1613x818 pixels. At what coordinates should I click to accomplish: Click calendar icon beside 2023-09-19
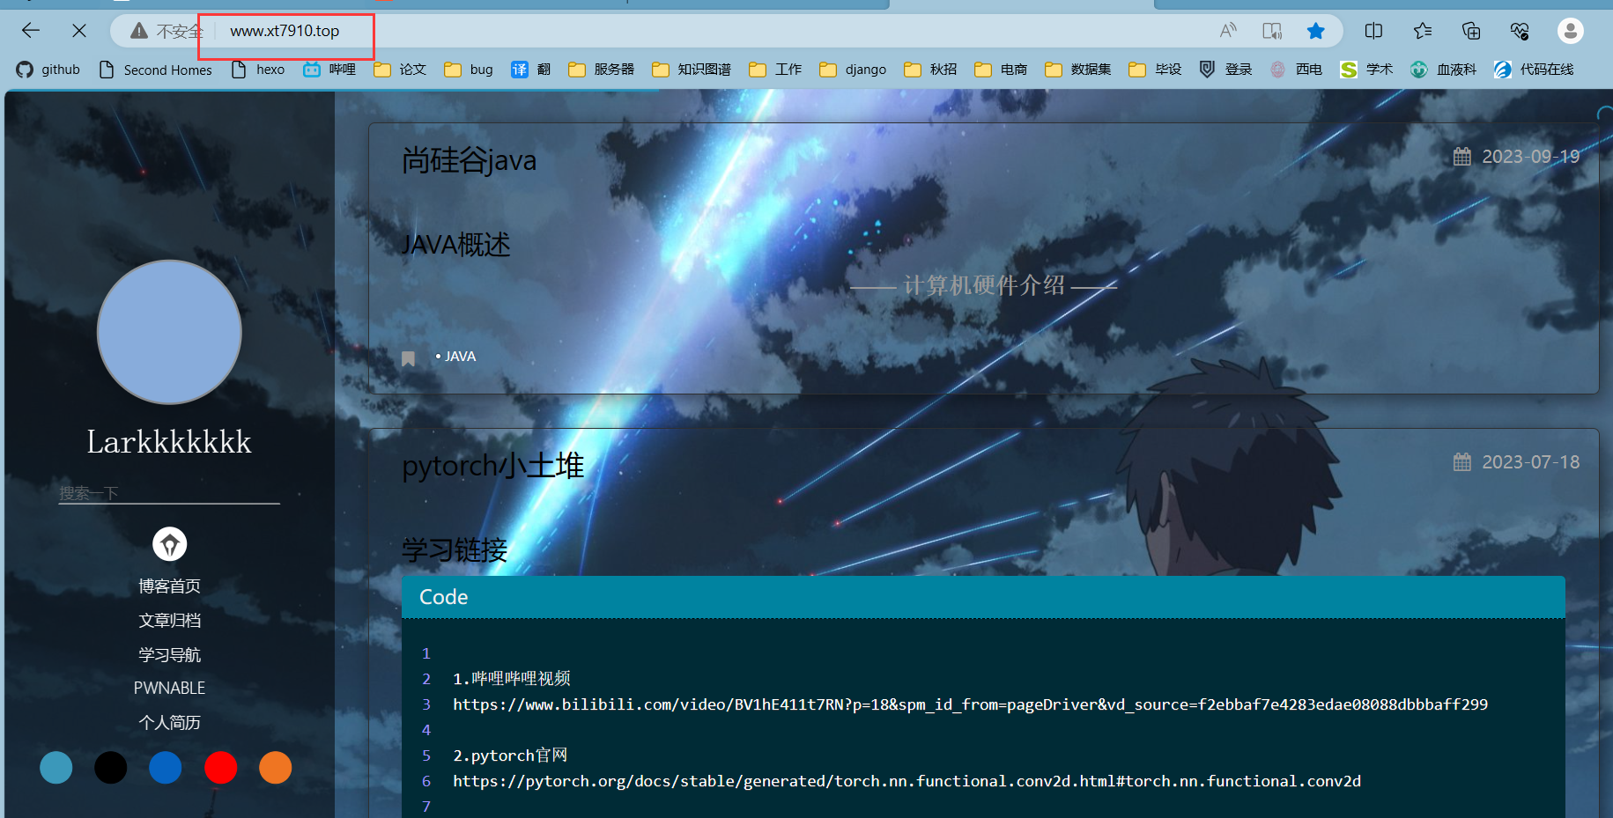click(1462, 157)
